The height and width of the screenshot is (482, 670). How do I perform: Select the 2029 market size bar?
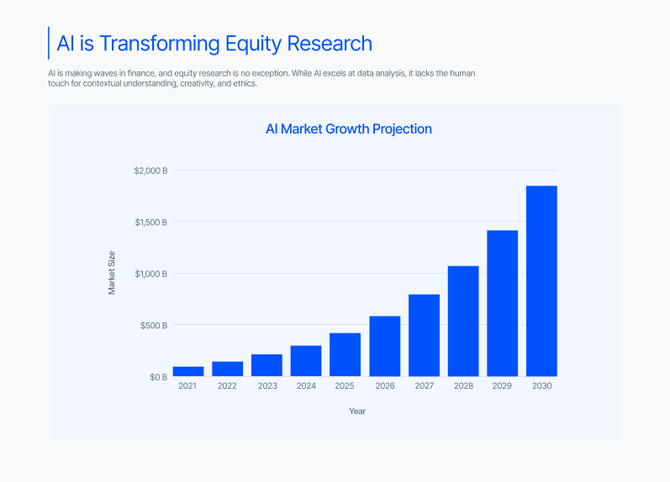[x=502, y=303]
